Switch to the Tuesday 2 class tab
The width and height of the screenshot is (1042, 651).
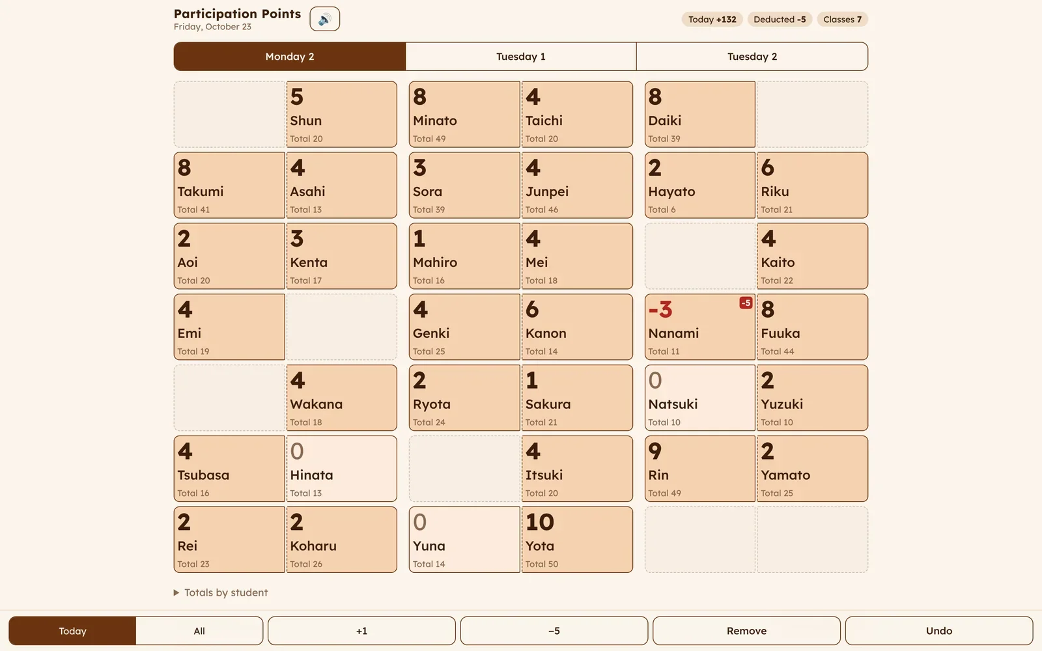coord(752,57)
